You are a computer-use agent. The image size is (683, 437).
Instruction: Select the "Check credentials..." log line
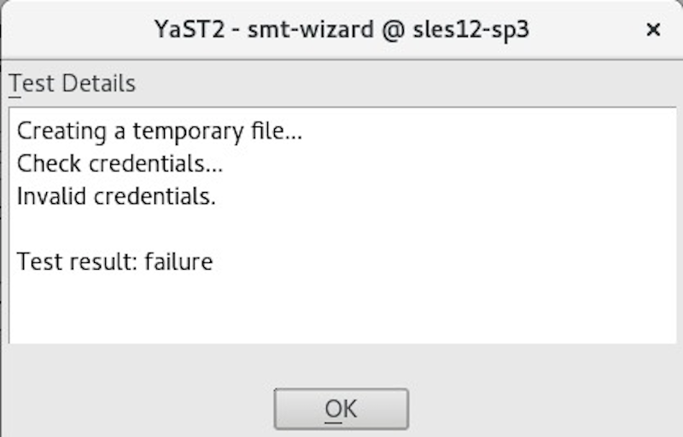pyautogui.click(x=120, y=164)
